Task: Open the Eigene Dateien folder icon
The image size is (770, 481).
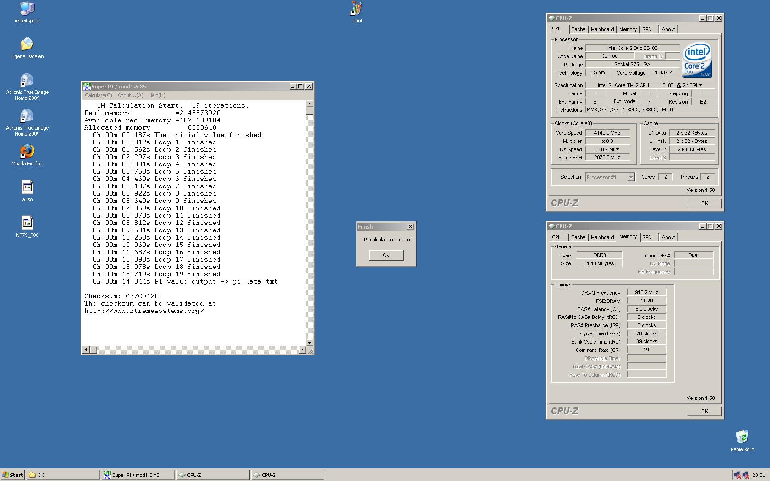Action: coord(27,48)
